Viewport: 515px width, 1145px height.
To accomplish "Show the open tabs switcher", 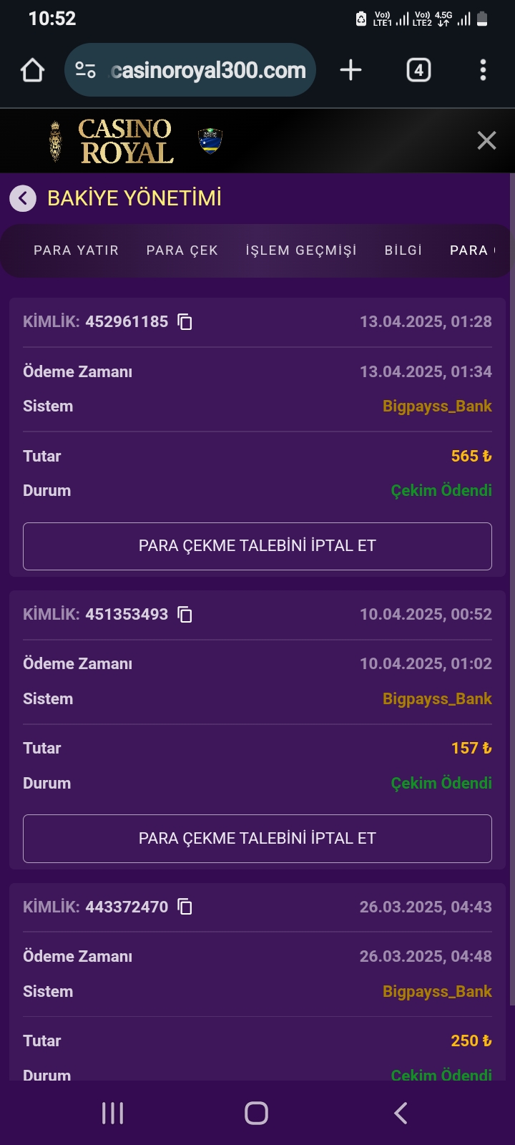I will [x=418, y=70].
